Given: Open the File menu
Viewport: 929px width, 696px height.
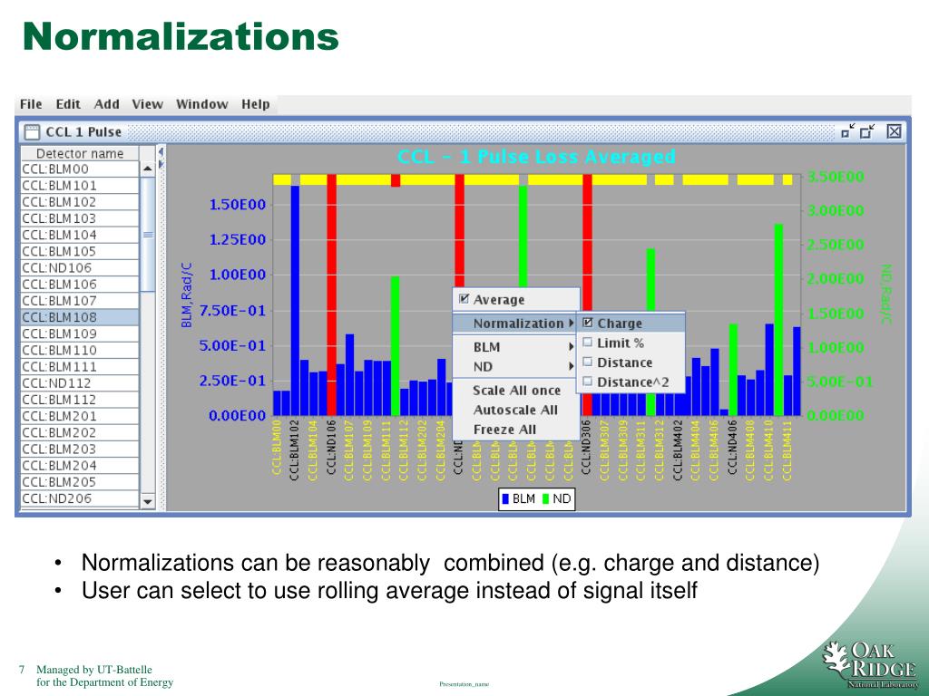Looking at the screenshot, I should tap(31, 104).
